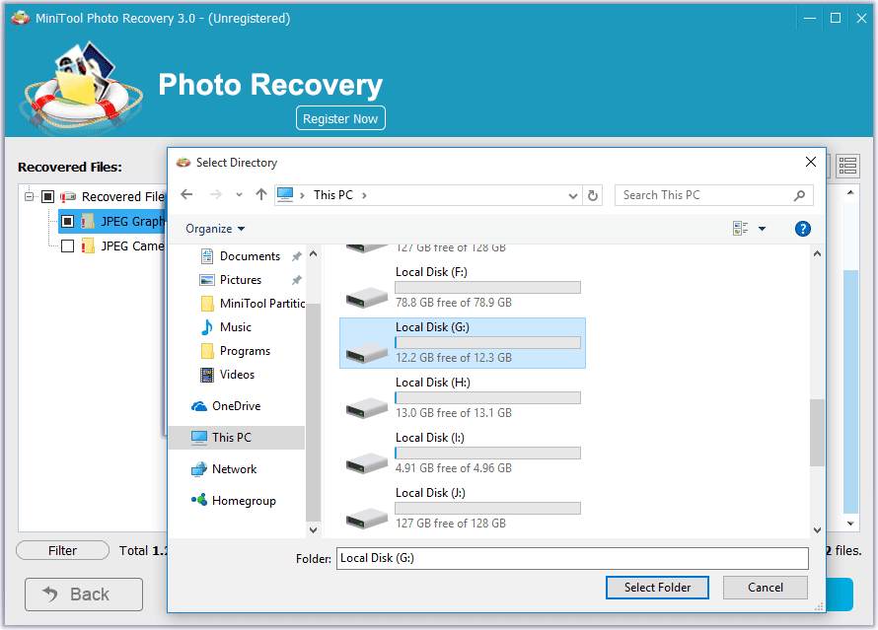Click the JPEG Camera file type icon
The image size is (878, 630).
click(x=88, y=246)
